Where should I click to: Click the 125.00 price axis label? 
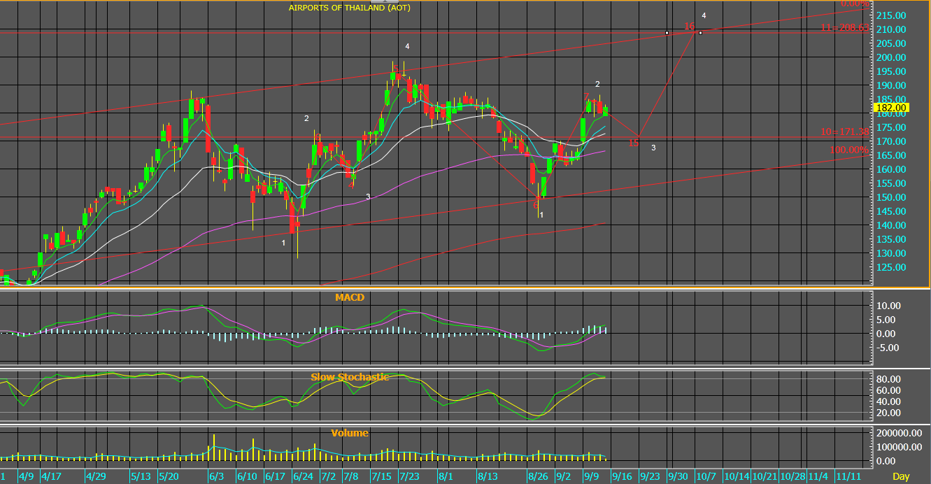point(891,267)
